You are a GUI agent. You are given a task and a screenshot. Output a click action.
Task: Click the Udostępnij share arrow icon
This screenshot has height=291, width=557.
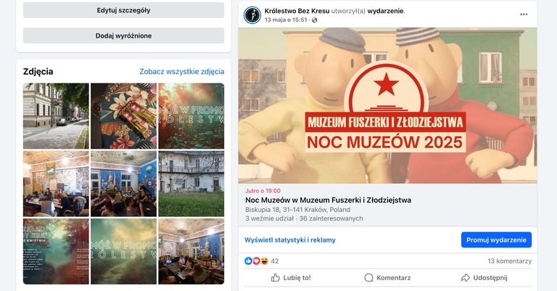(466, 278)
